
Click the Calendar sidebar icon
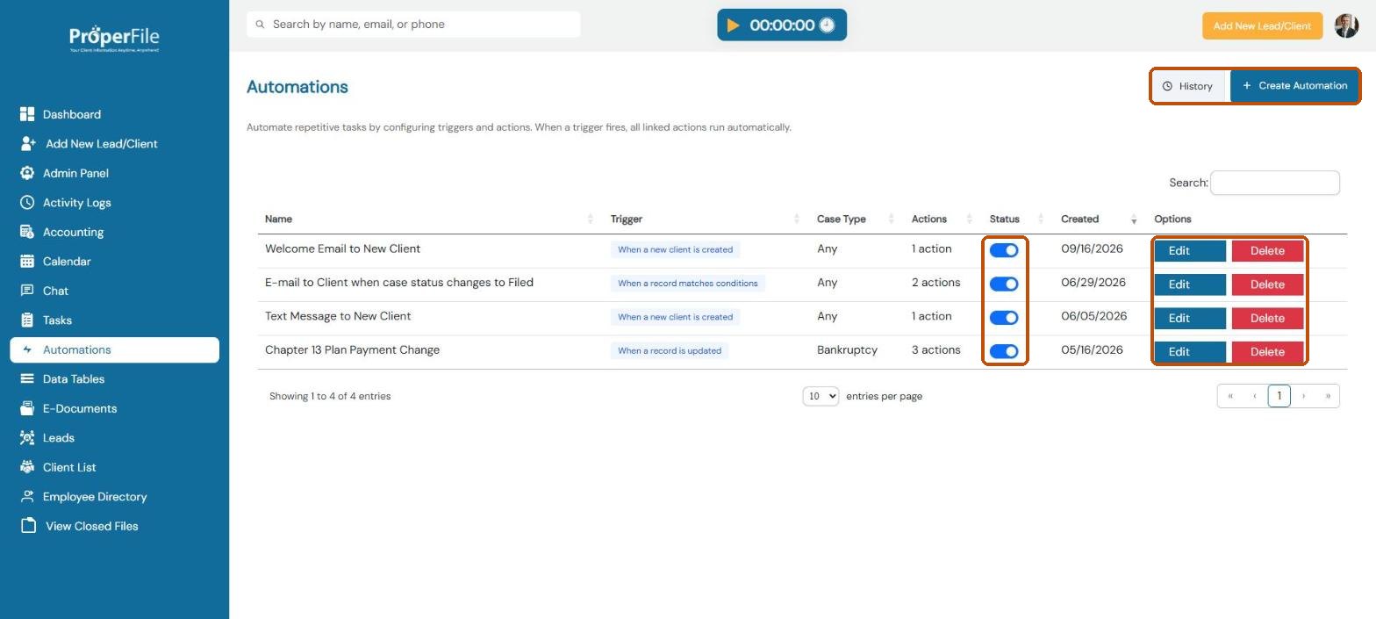point(27,261)
